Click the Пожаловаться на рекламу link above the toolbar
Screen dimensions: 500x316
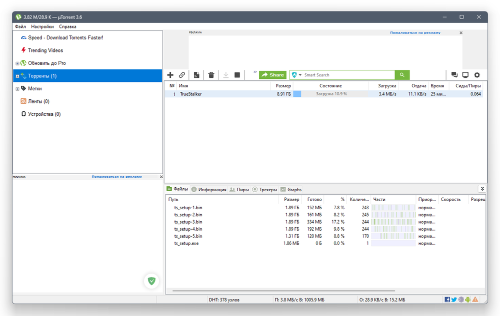[x=415, y=33]
